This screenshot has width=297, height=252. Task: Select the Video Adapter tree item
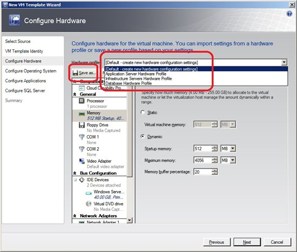coord(99,164)
